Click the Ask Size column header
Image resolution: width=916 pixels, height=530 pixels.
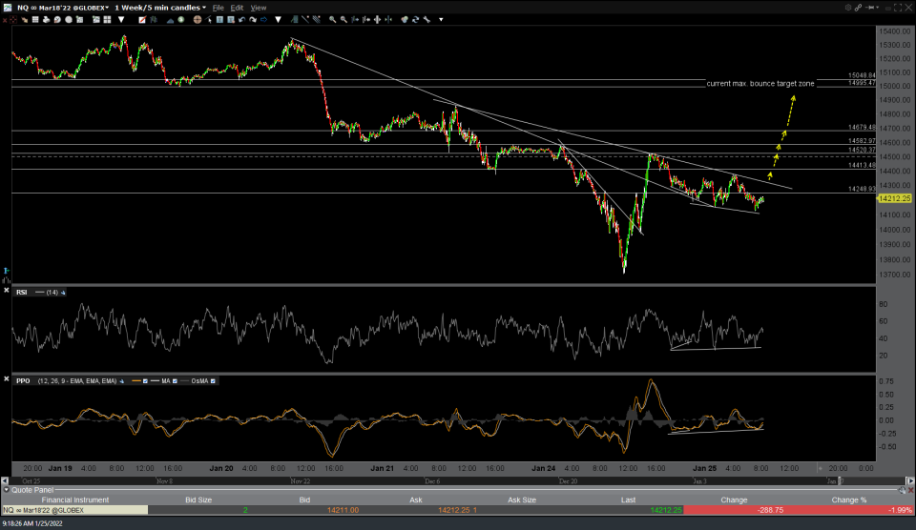(x=522, y=500)
